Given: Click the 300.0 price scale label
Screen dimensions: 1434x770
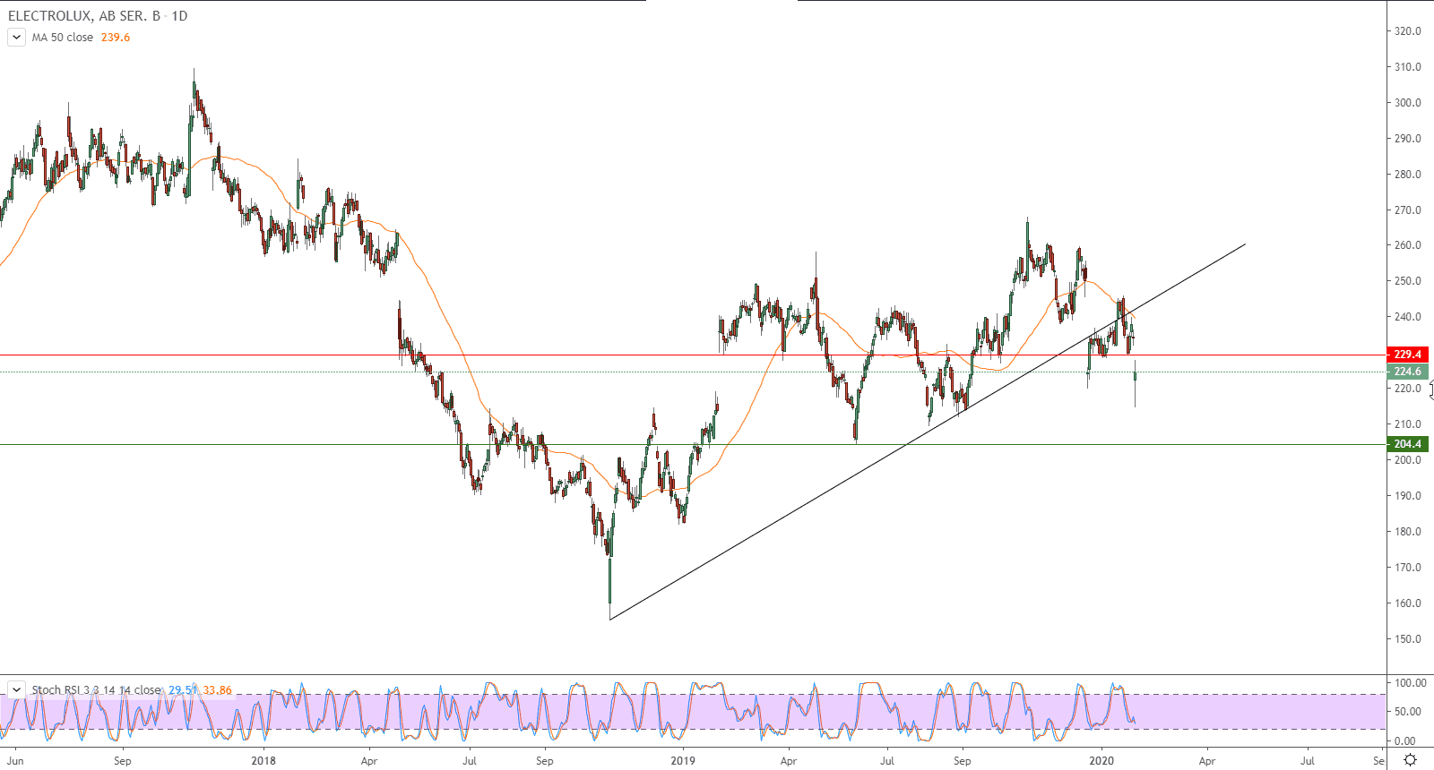Looking at the screenshot, I should [1407, 103].
